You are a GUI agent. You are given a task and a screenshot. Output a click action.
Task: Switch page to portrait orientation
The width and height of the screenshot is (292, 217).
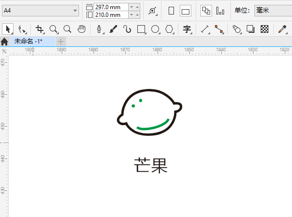[x=172, y=11]
